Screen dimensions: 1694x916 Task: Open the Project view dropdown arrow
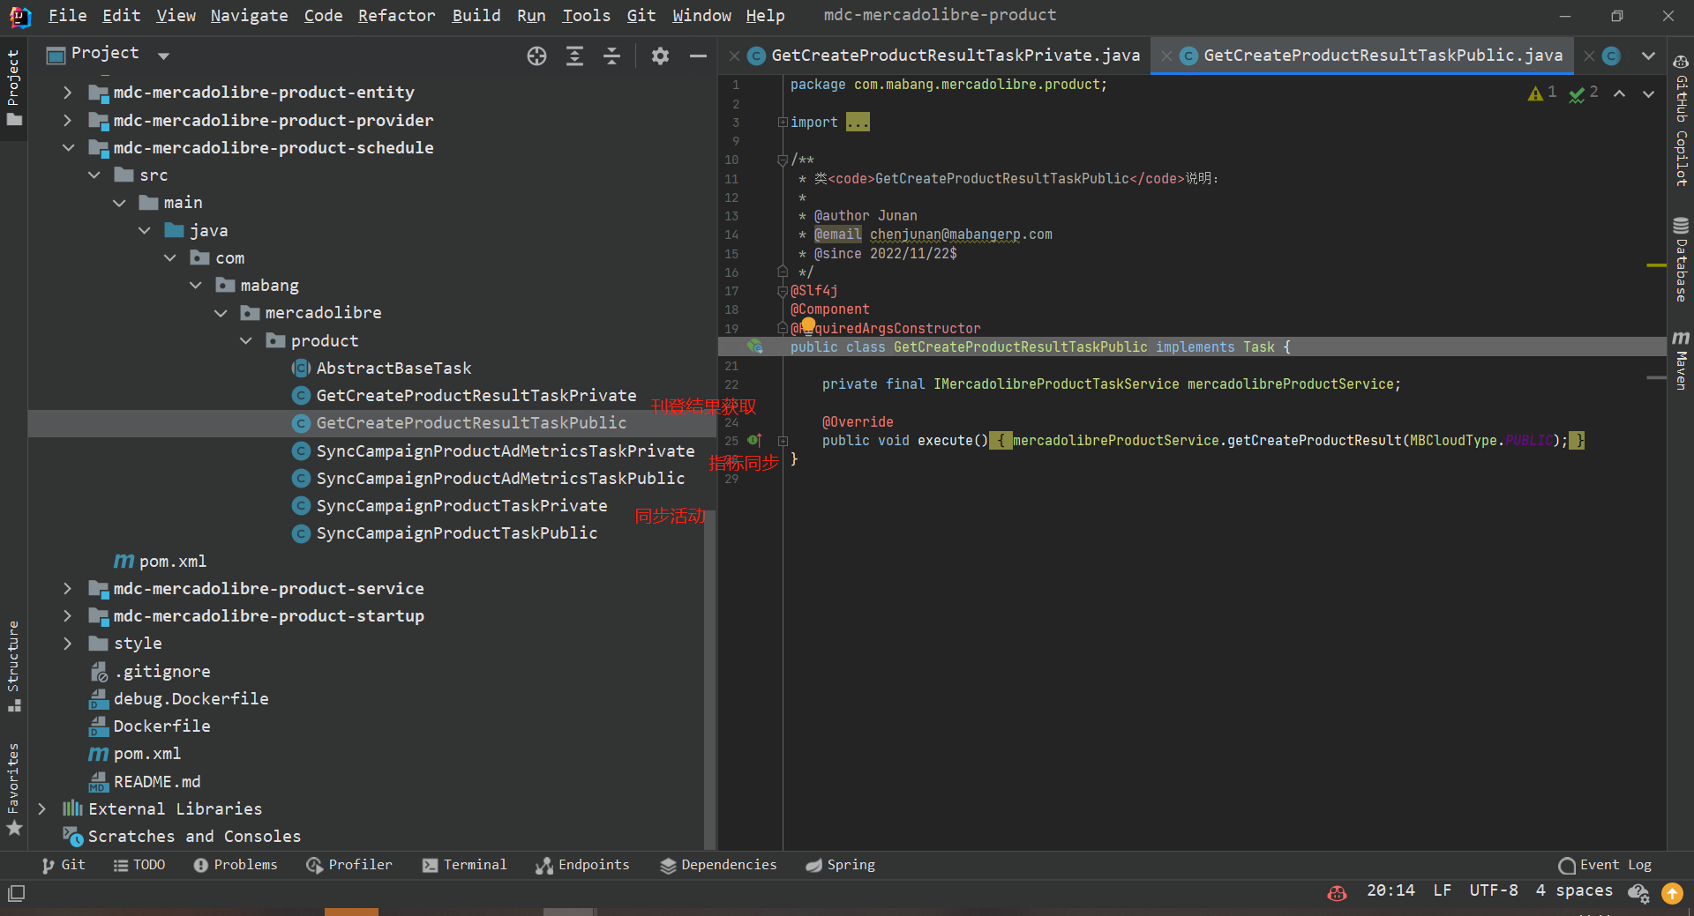[163, 56]
